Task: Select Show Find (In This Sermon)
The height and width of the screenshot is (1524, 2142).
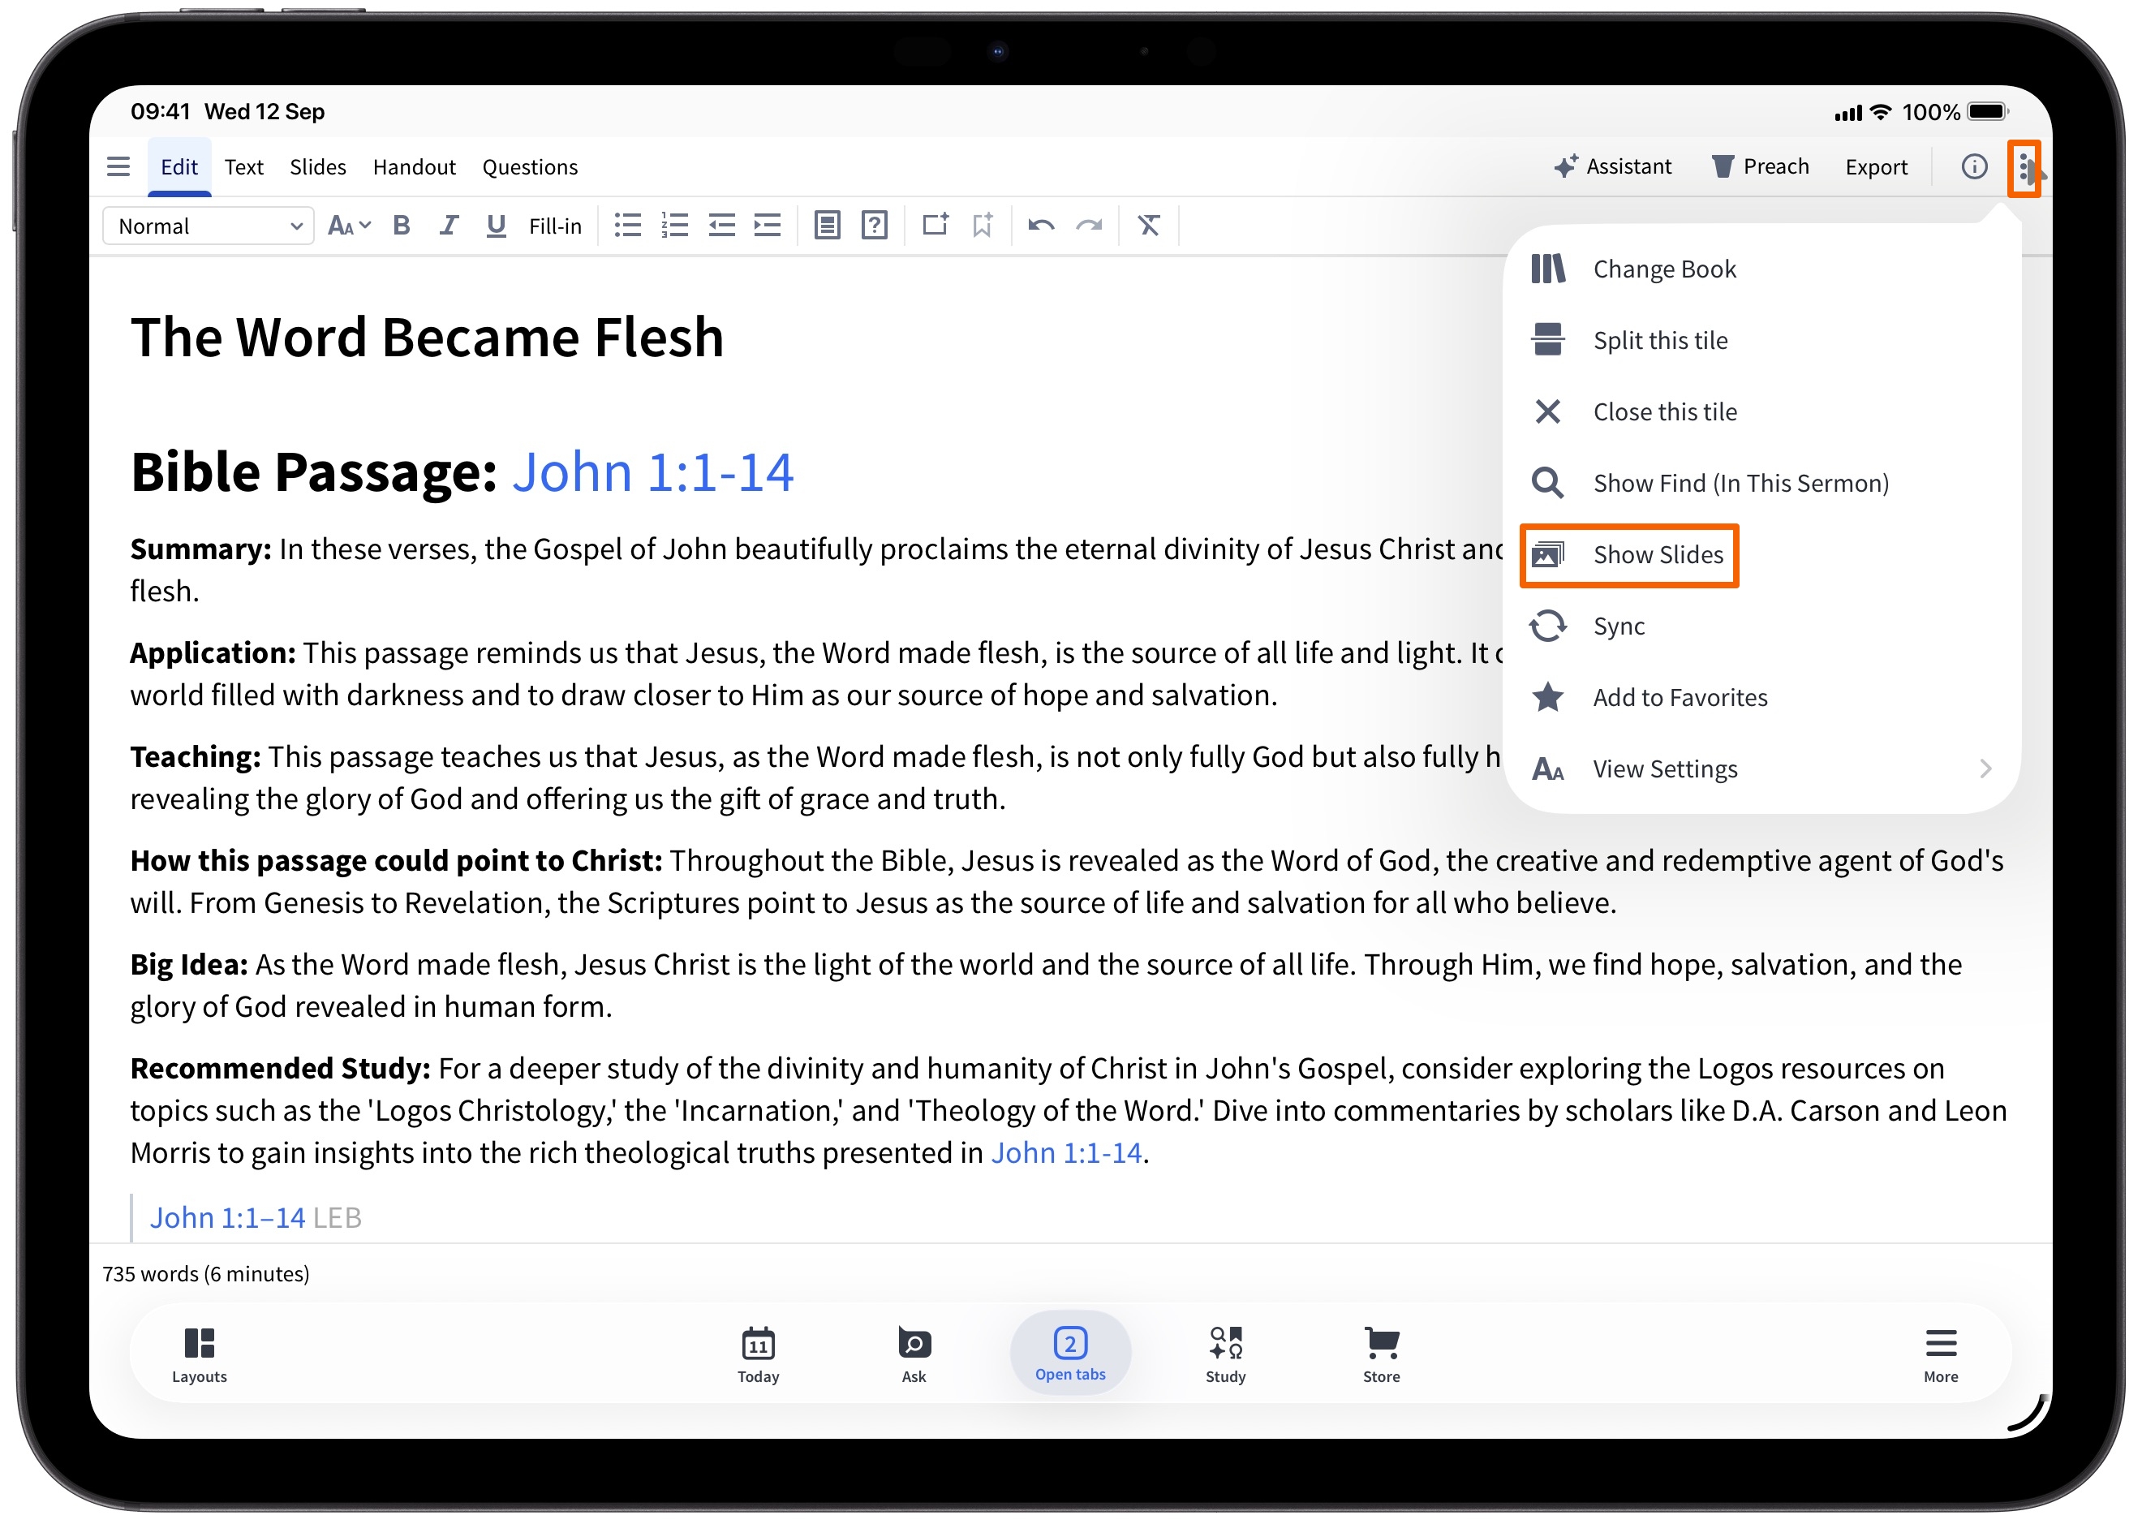Action: [x=1762, y=484]
